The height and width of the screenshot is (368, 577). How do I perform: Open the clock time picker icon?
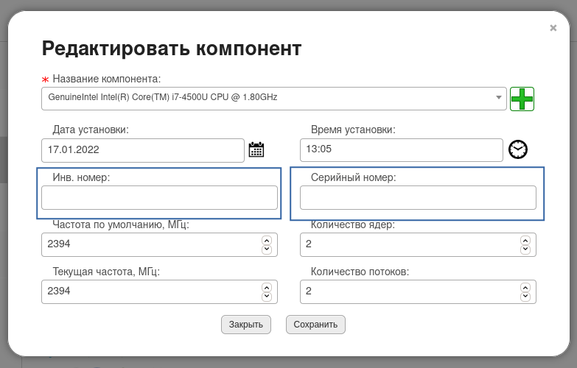518,149
